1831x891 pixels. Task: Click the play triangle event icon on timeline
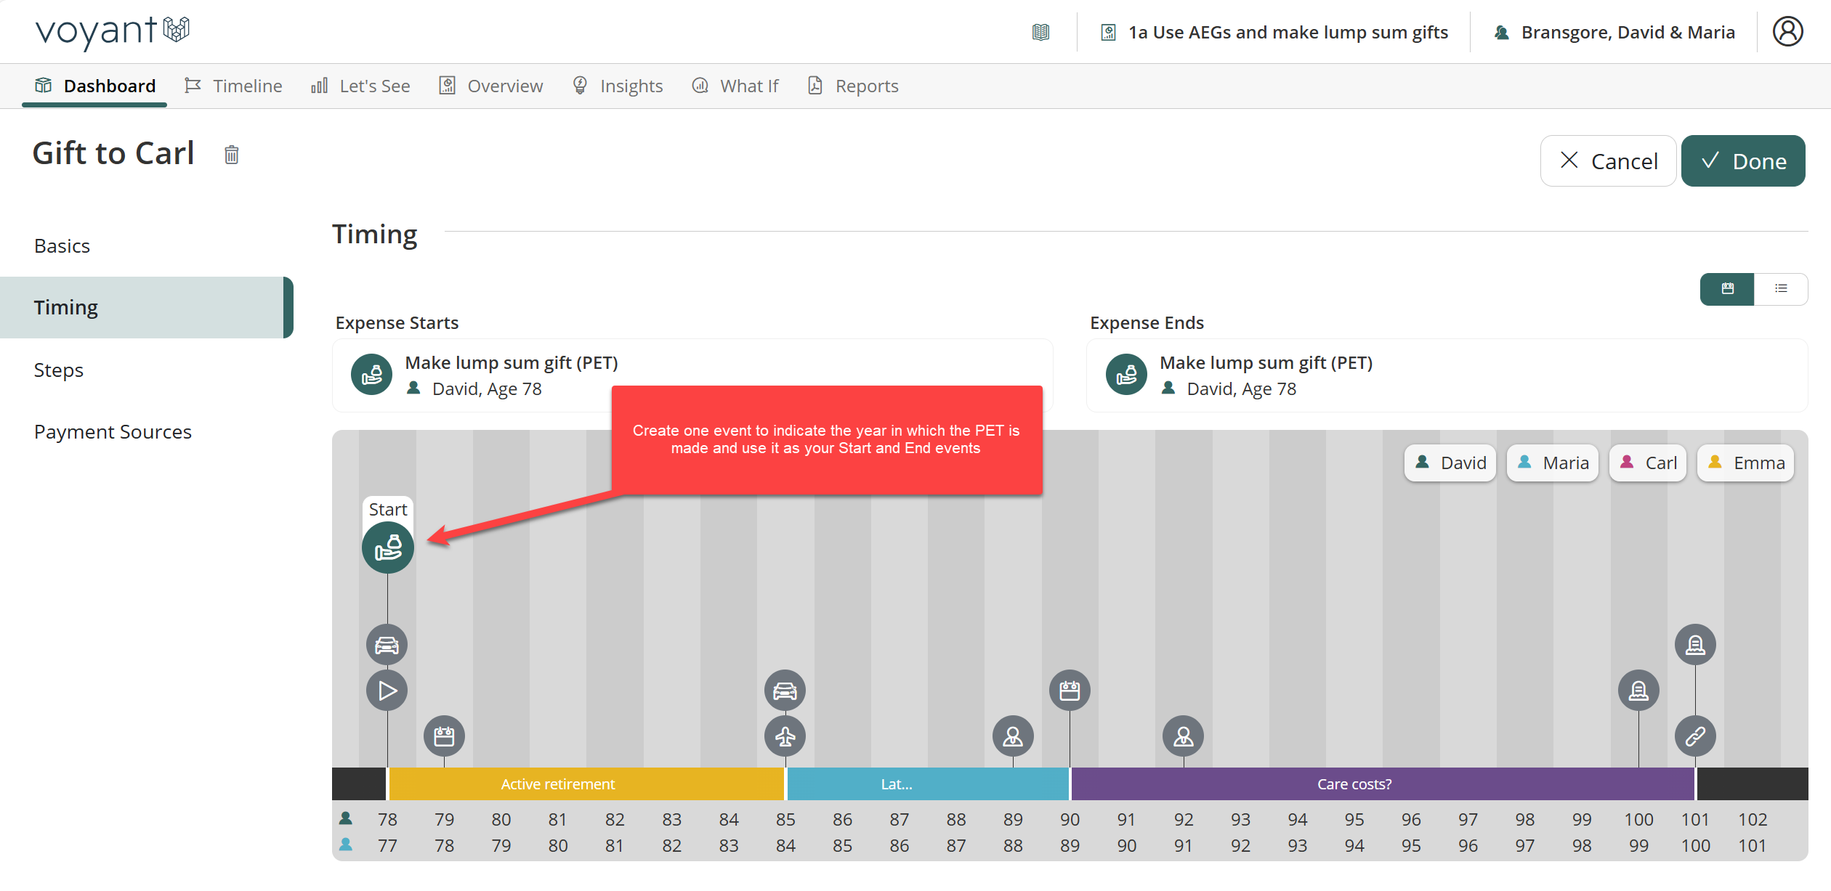coord(387,691)
